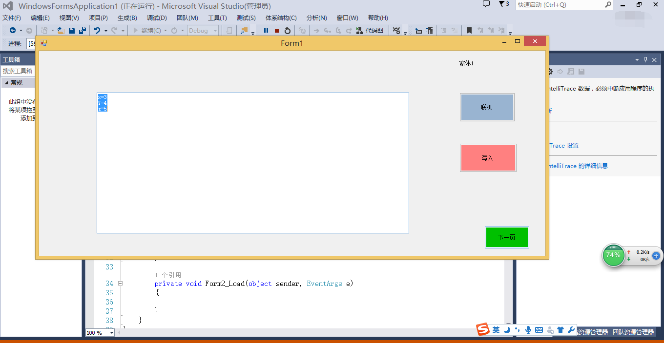Click the Form1 window icon in the title bar
Image resolution: width=664 pixels, height=343 pixels.
click(x=44, y=43)
